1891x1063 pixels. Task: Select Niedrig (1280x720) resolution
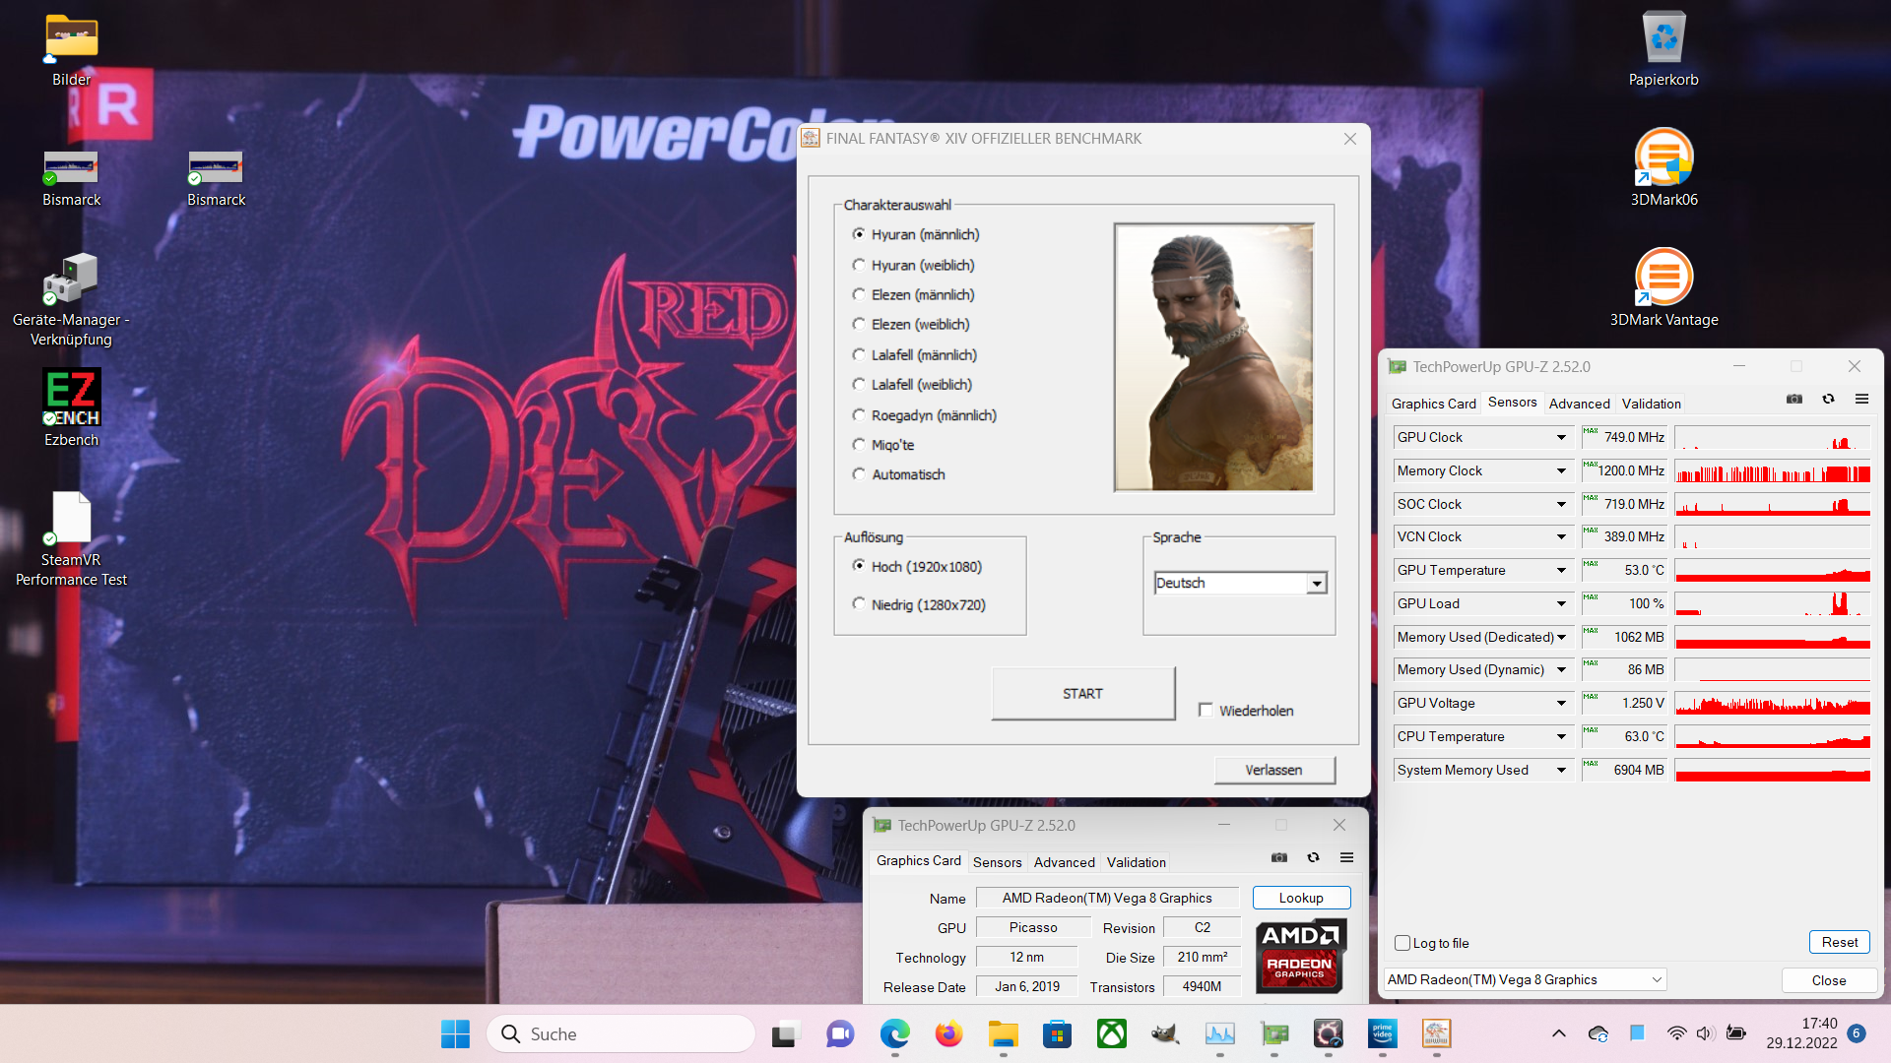[859, 604]
